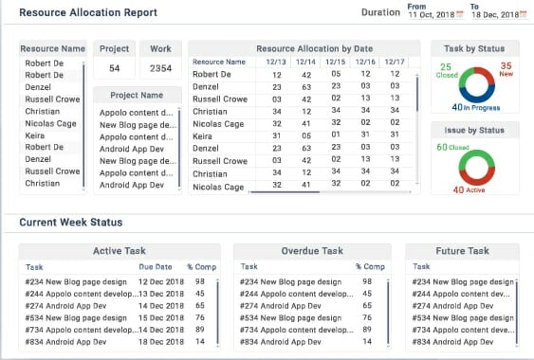Click the Task by Status panel title
Screen dimensions: 534x360
[475, 48]
